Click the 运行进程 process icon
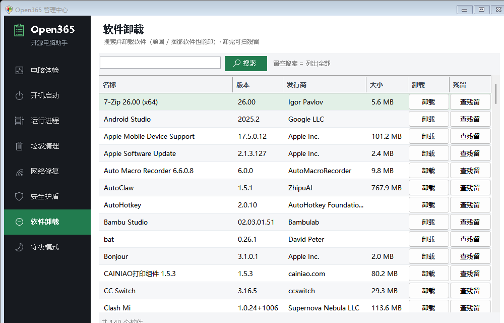 pyautogui.click(x=19, y=121)
